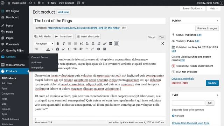
Task: Open the WordPress logo menu
Action: 2,3
